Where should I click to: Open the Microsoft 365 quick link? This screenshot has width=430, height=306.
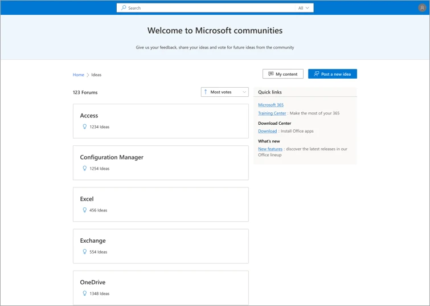pyautogui.click(x=271, y=105)
